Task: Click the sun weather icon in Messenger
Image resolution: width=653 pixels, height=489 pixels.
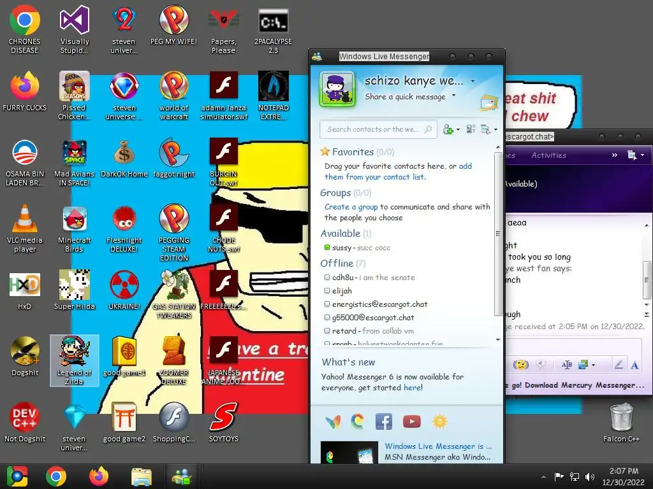Action: [x=440, y=422]
